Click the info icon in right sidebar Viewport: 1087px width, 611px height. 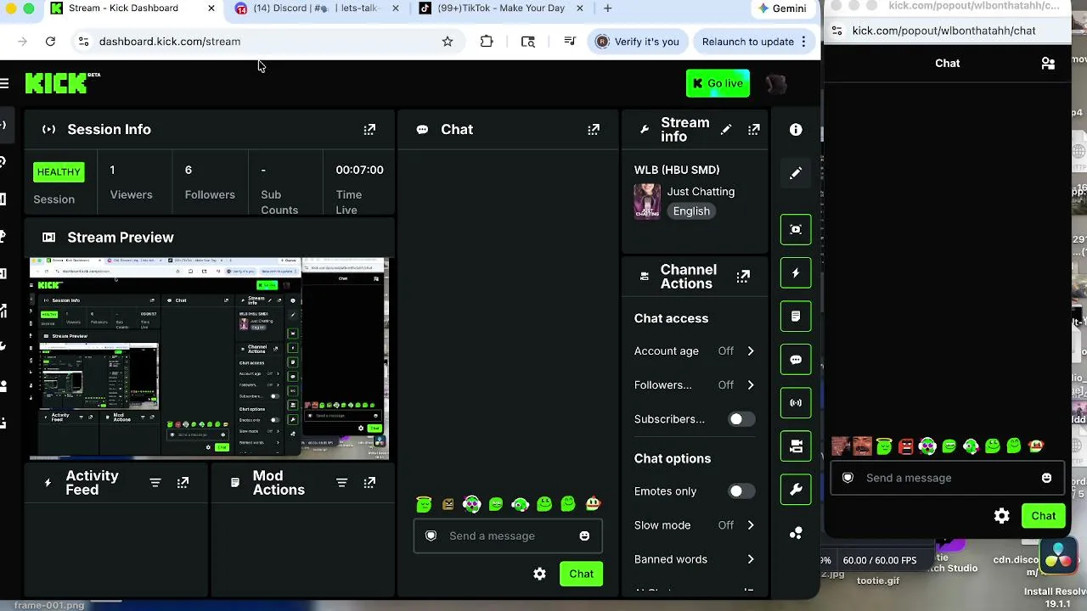(796, 130)
